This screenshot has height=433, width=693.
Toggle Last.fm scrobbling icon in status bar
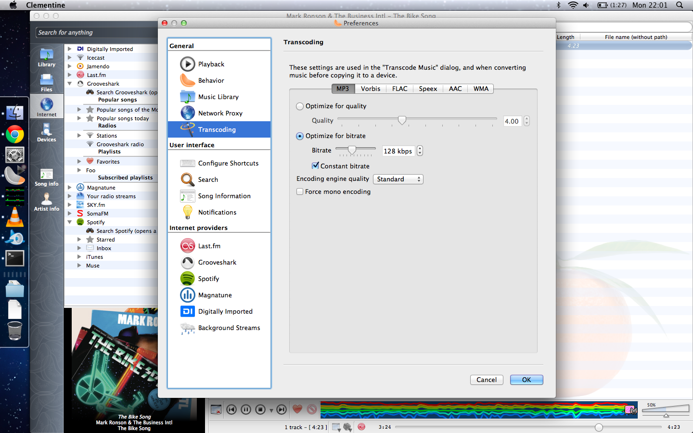(361, 427)
